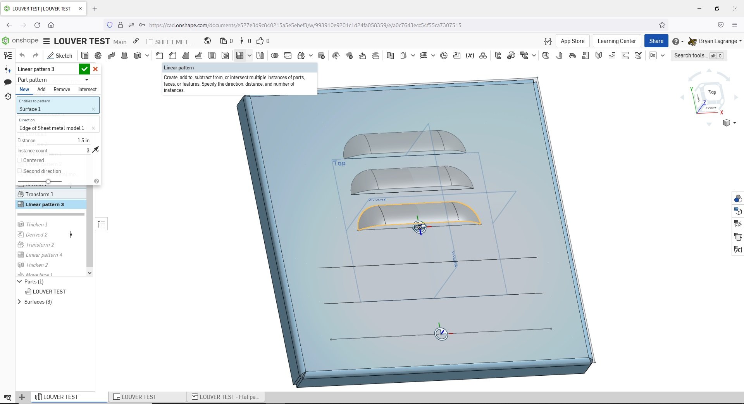Collapse the Parts (1) section
Viewport: 744px width, 404px height.
point(19,281)
